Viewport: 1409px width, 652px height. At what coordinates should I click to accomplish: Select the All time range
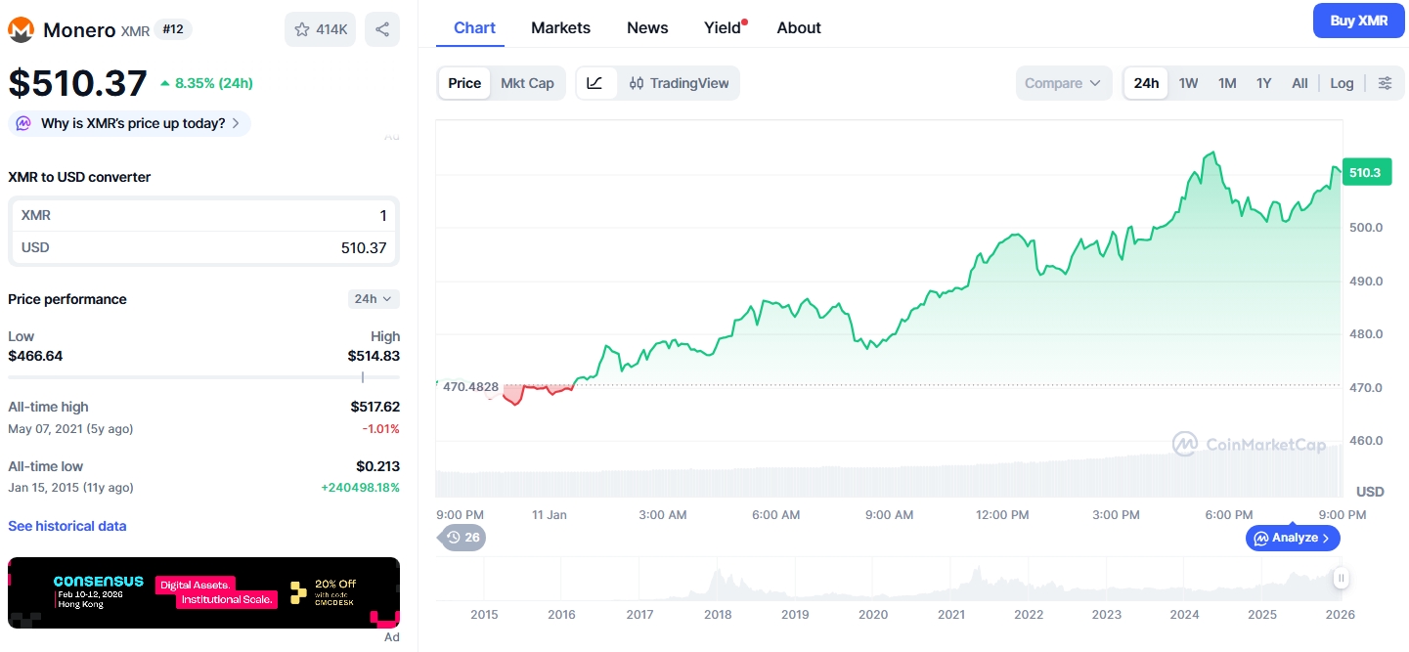(x=1299, y=83)
